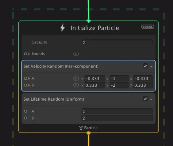173x146 pixels.
Task: Click the Capacity label
Action: (x=39, y=42)
